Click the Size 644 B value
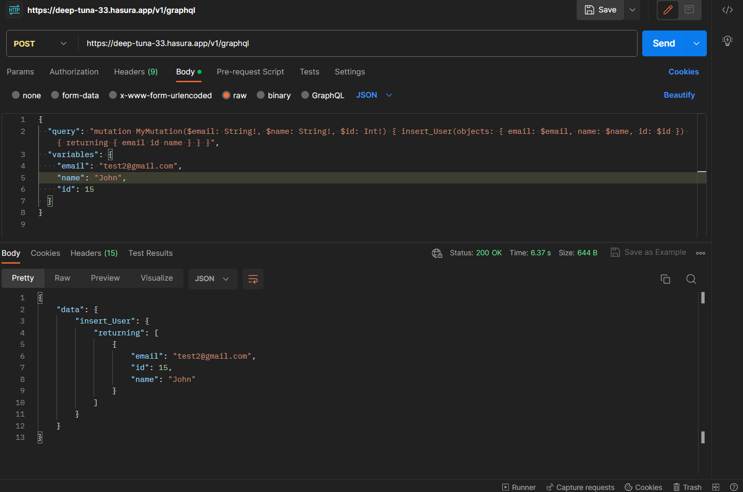Viewport: 743px width, 492px height. click(x=587, y=253)
